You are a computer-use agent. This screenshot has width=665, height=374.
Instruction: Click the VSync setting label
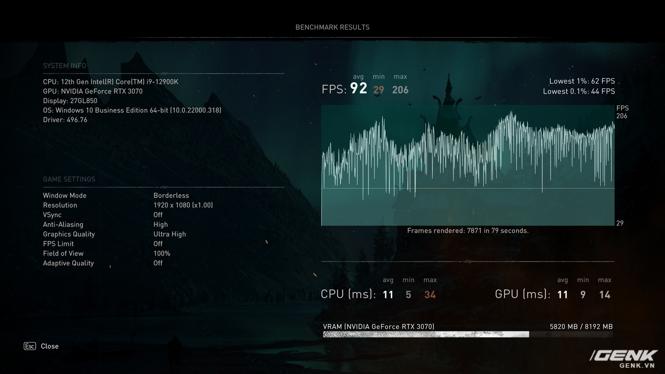click(52, 215)
